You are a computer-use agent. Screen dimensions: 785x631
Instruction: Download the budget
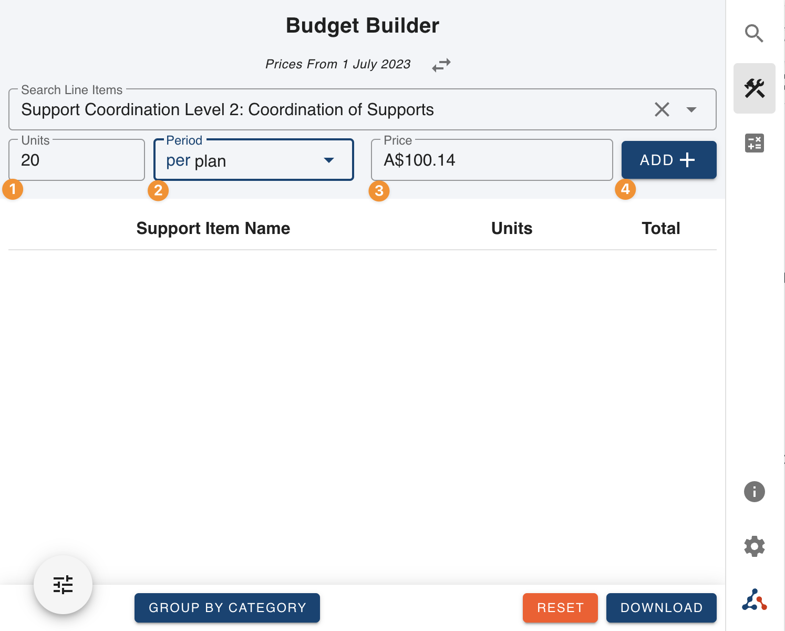point(661,608)
